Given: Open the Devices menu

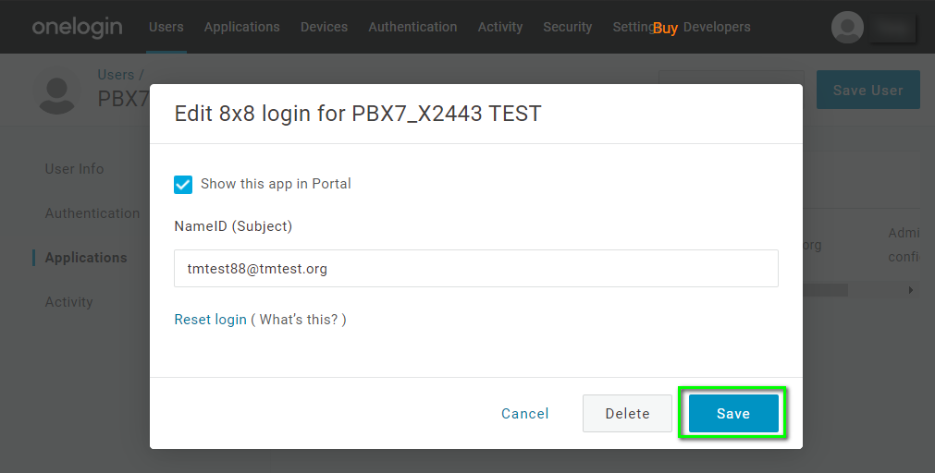Looking at the screenshot, I should pos(324,27).
